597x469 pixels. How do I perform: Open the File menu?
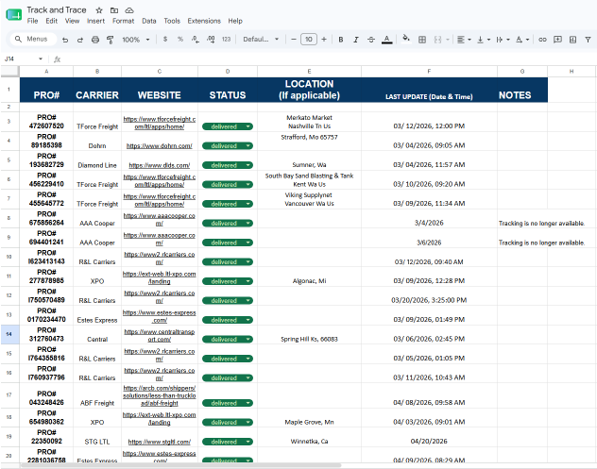click(x=33, y=21)
